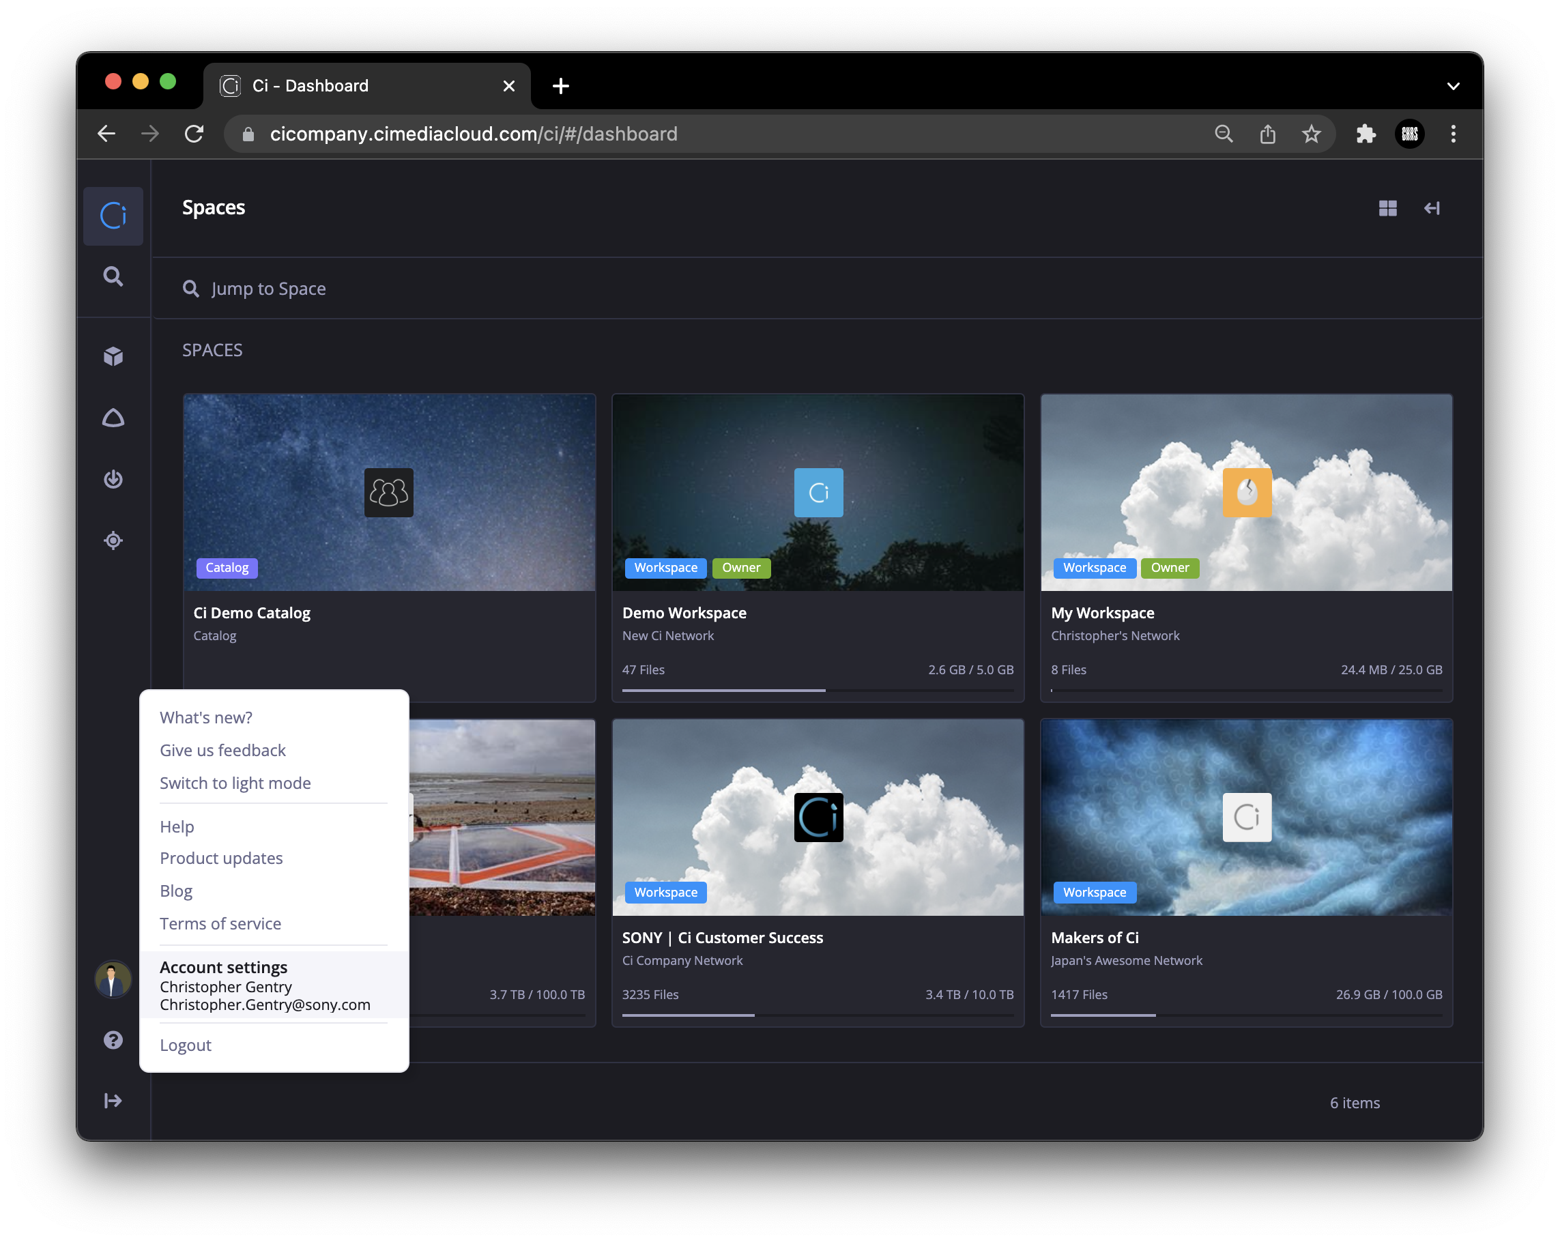
Task: Click the Demo Workspace night sky thumbnail
Action: point(818,493)
